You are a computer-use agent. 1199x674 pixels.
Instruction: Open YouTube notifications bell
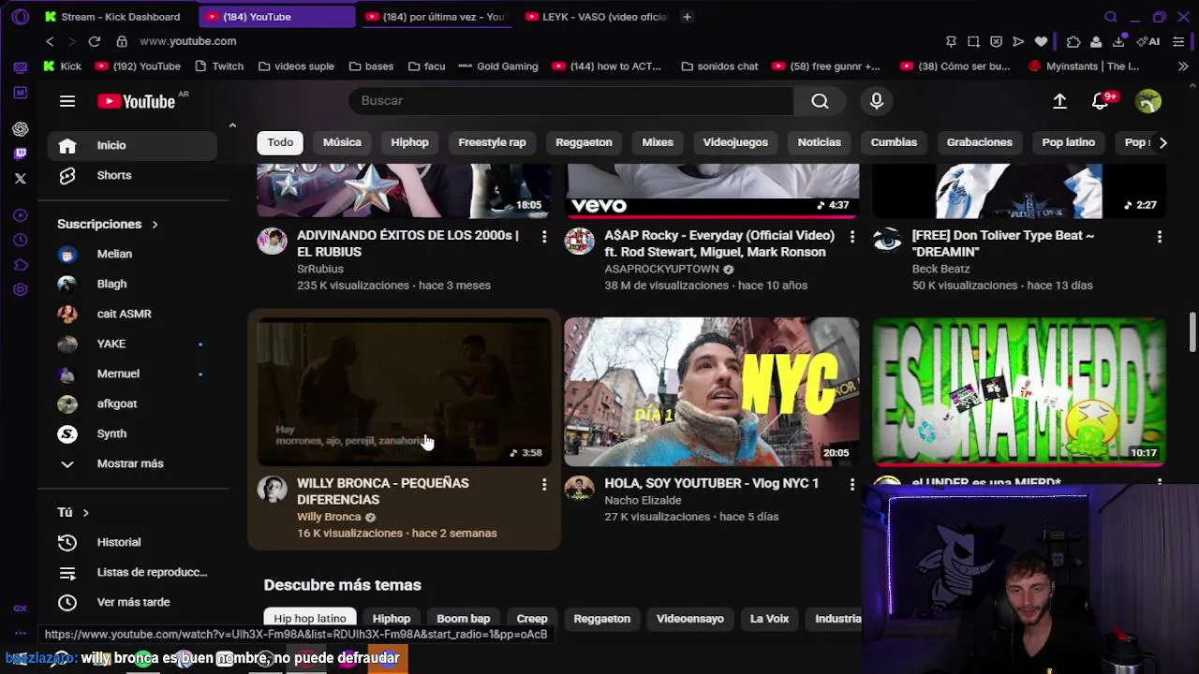(x=1101, y=101)
